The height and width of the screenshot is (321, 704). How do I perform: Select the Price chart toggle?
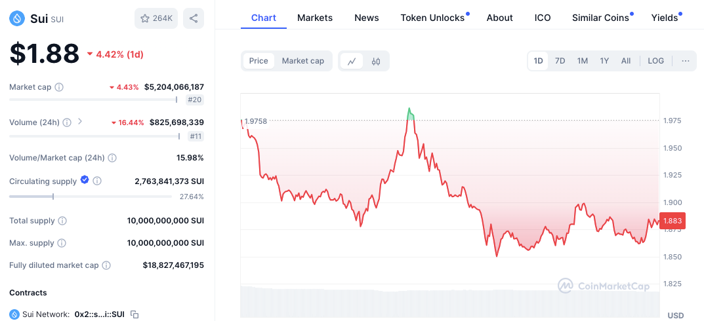point(259,61)
